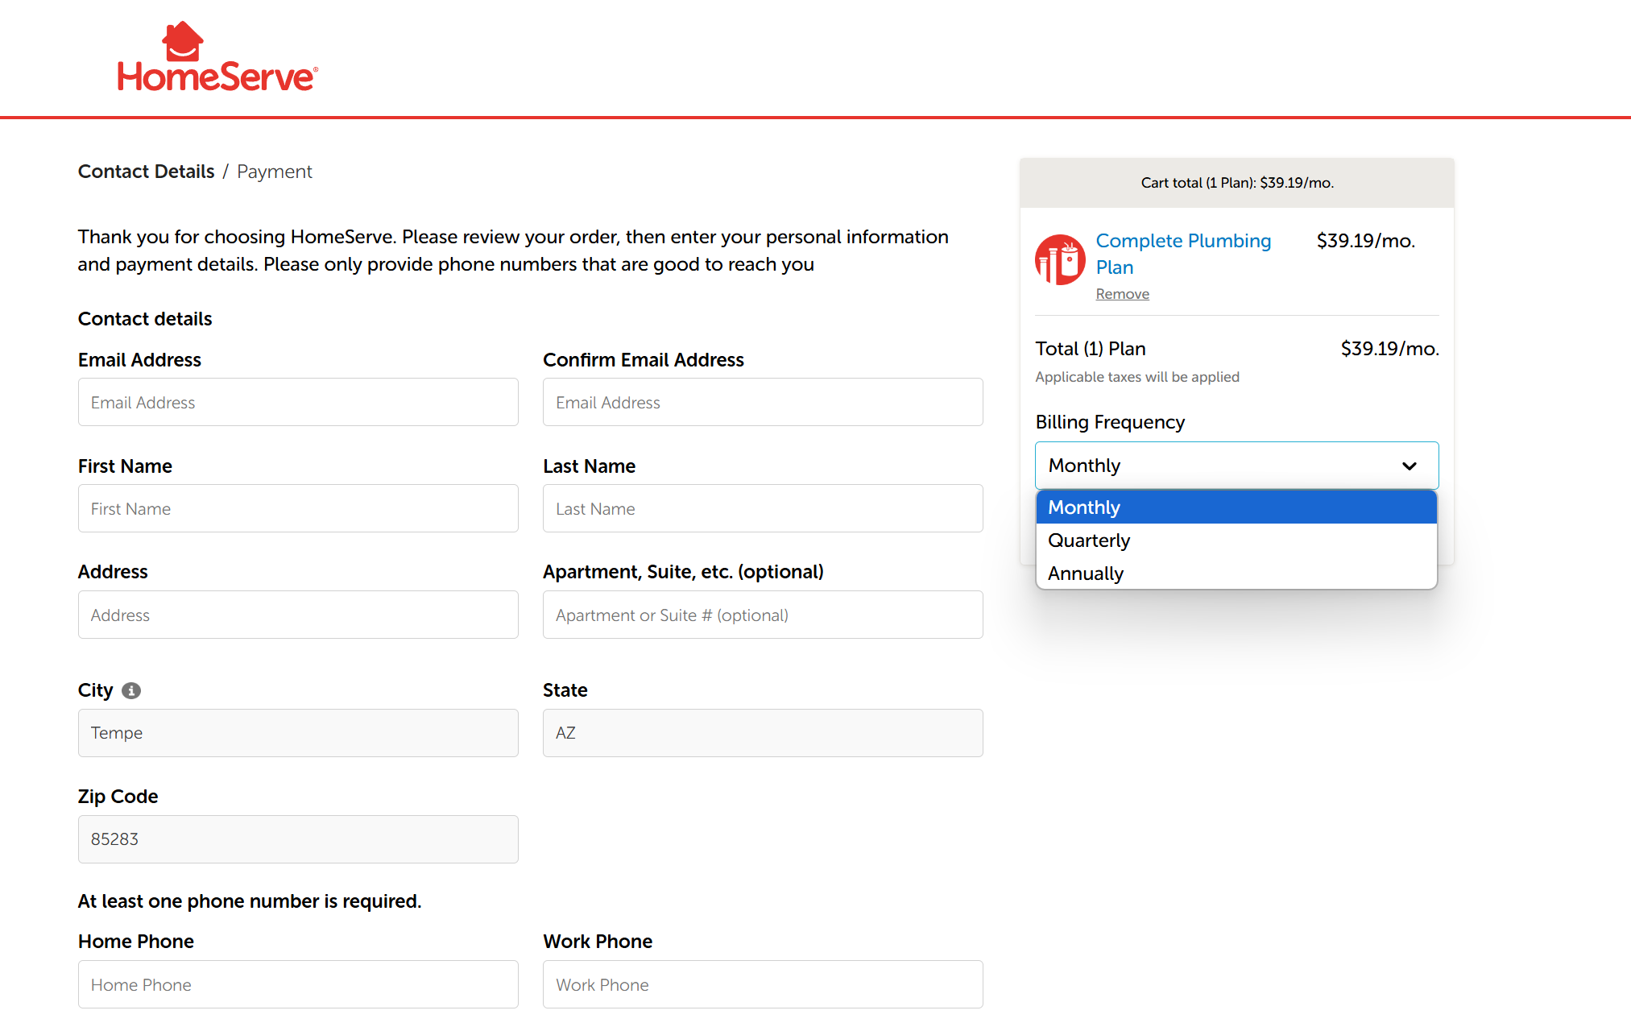The image size is (1631, 1027).
Task: Click the State field showing AZ
Action: point(763,733)
